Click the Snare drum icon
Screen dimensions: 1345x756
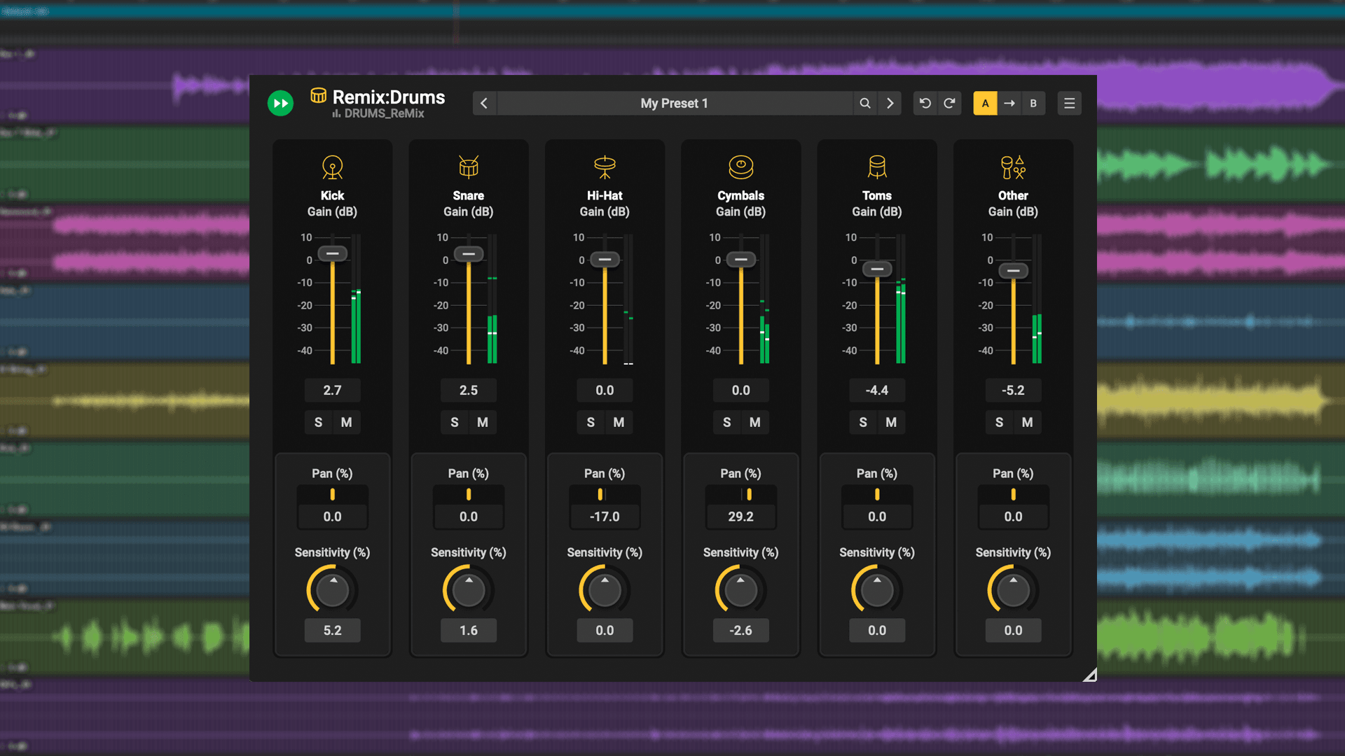(x=468, y=167)
